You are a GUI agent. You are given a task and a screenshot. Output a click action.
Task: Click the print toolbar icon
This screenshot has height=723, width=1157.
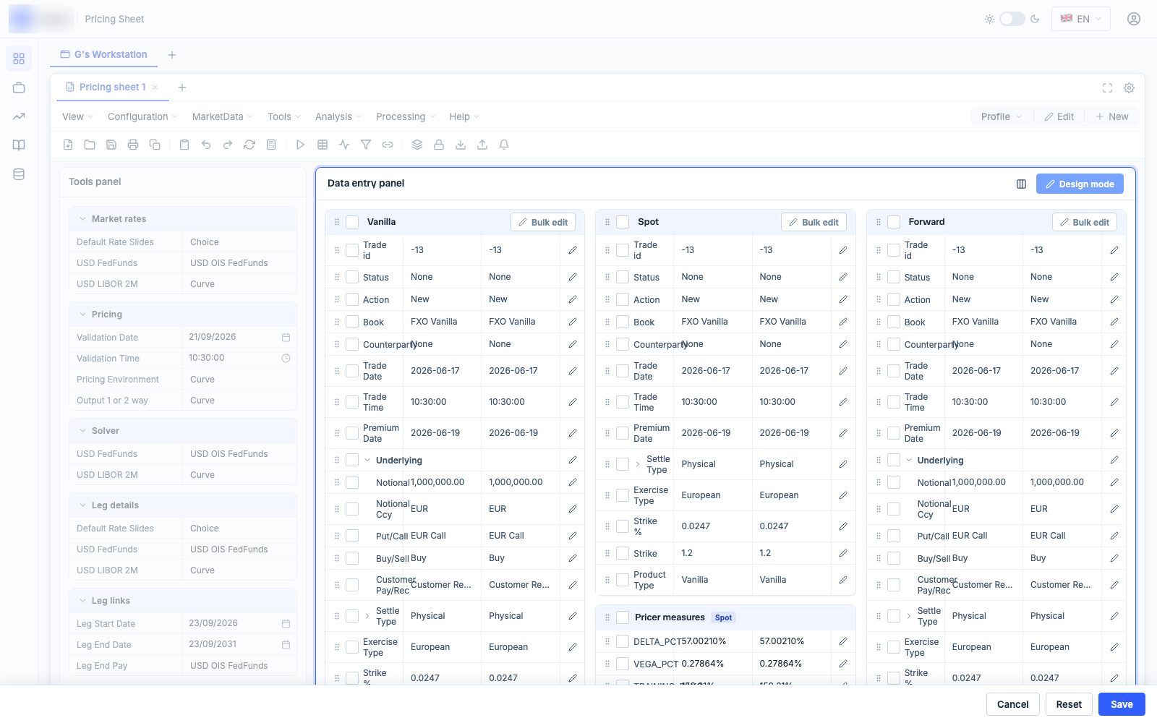coord(133,145)
